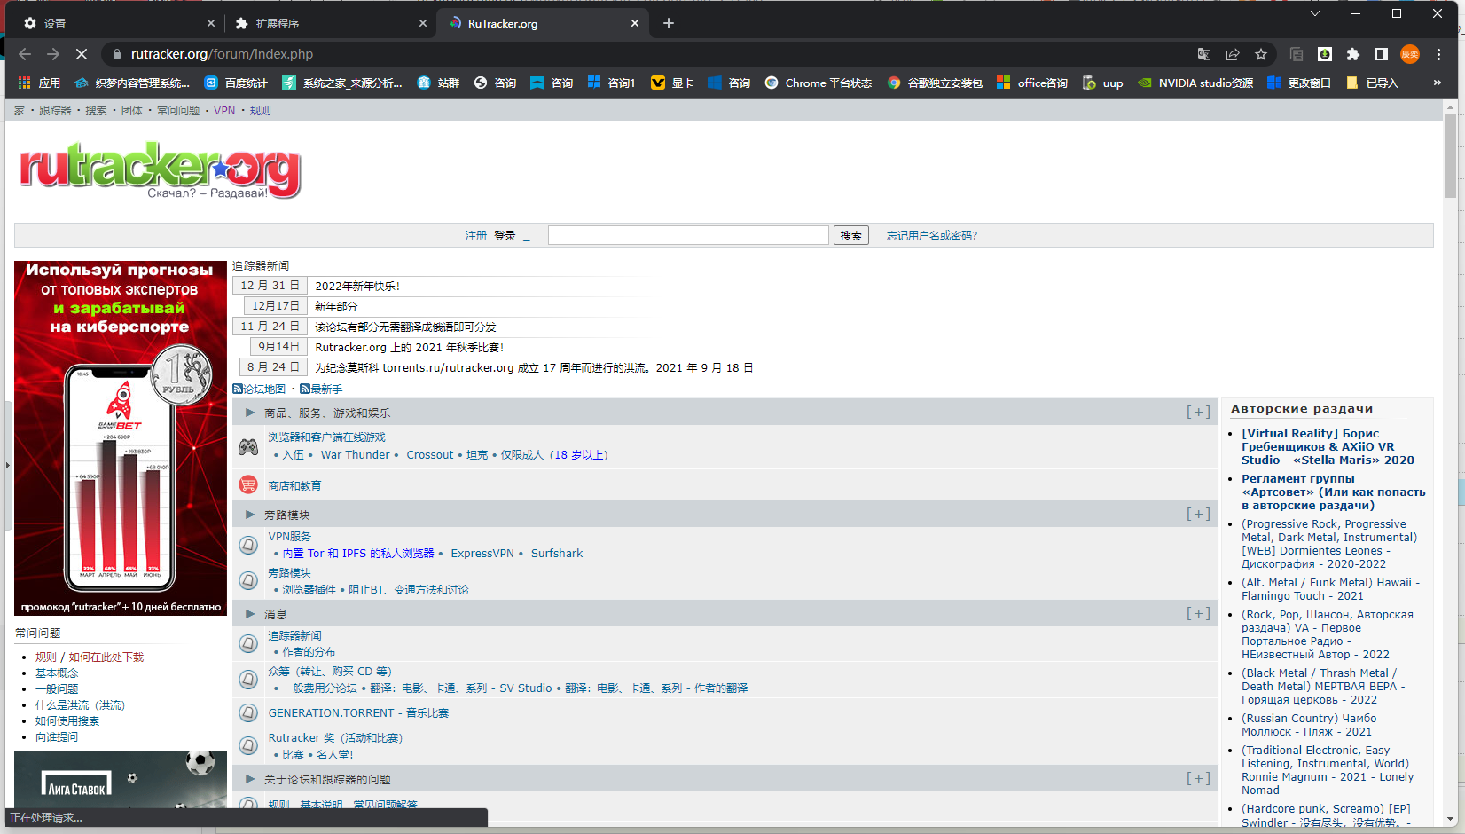Click the 搜索 search button

850,235
